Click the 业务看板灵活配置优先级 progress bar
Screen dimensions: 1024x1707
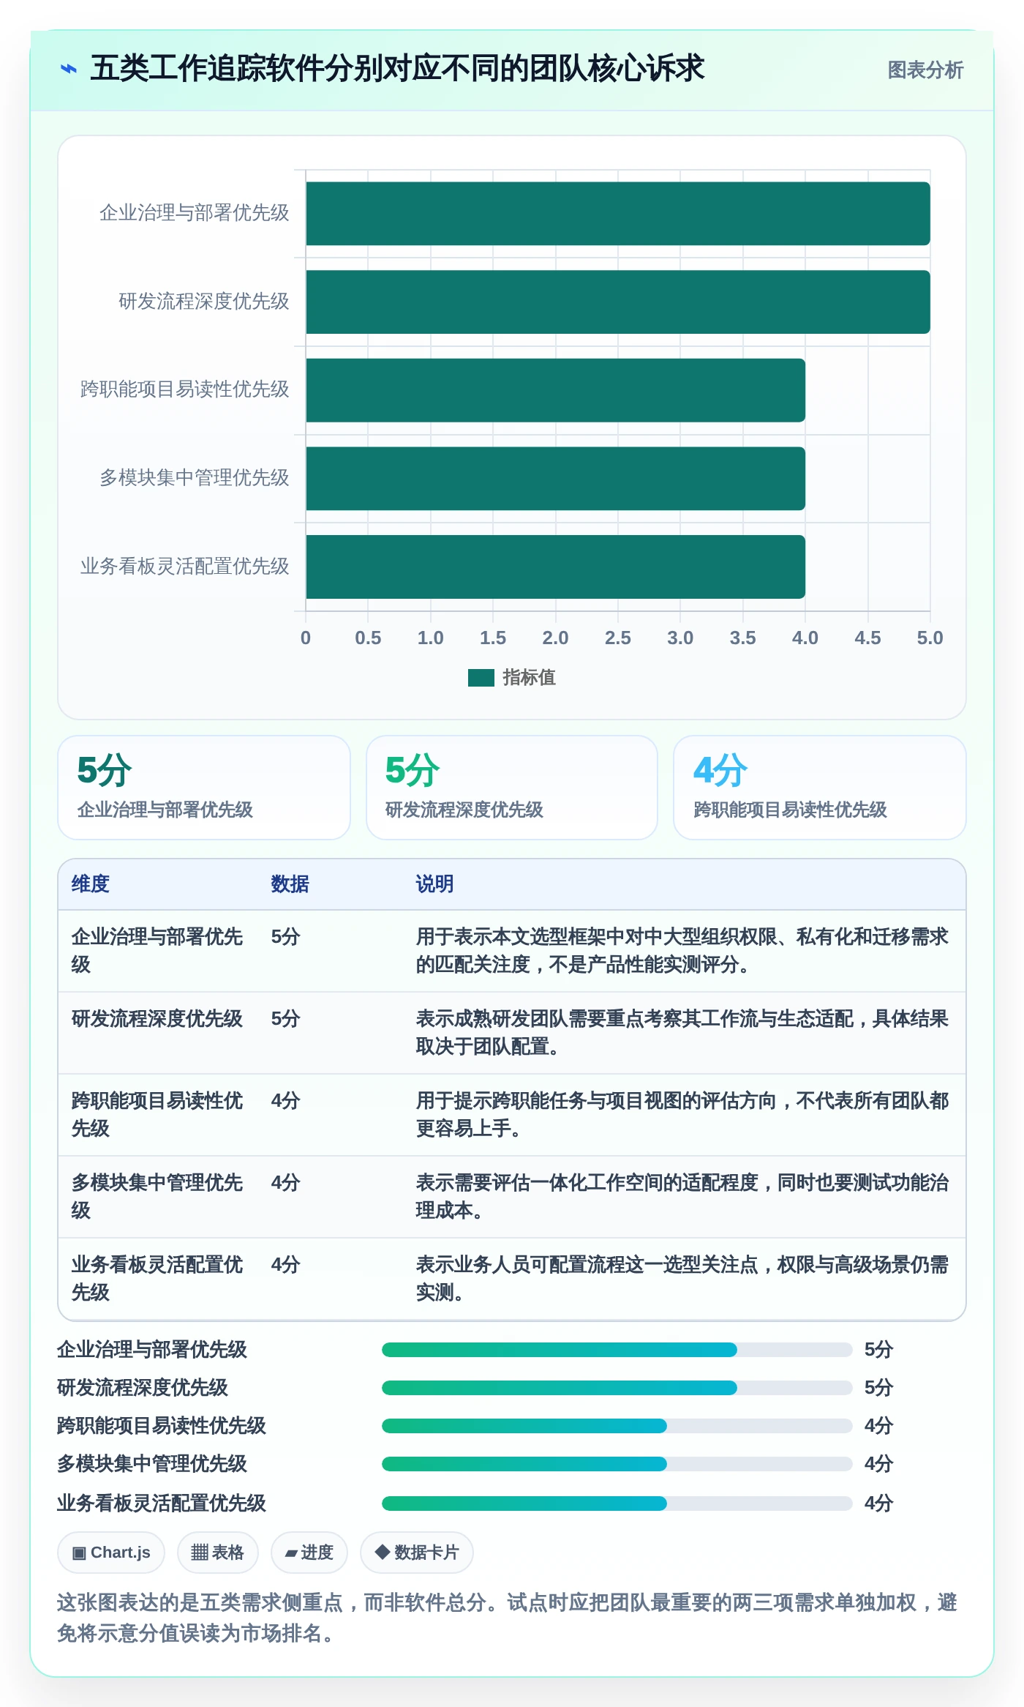[617, 1504]
